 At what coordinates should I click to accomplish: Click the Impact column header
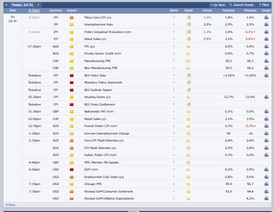72,10
